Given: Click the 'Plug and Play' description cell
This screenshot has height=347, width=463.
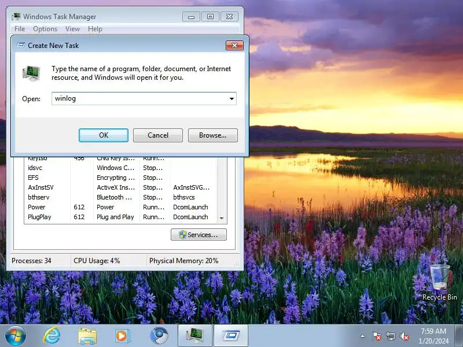Looking at the screenshot, I should (x=115, y=217).
